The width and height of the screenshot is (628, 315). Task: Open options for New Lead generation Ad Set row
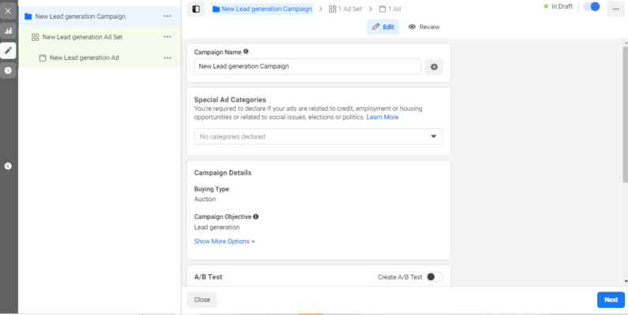point(167,37)
